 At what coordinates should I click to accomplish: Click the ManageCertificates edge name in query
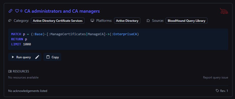click(68, 34)
